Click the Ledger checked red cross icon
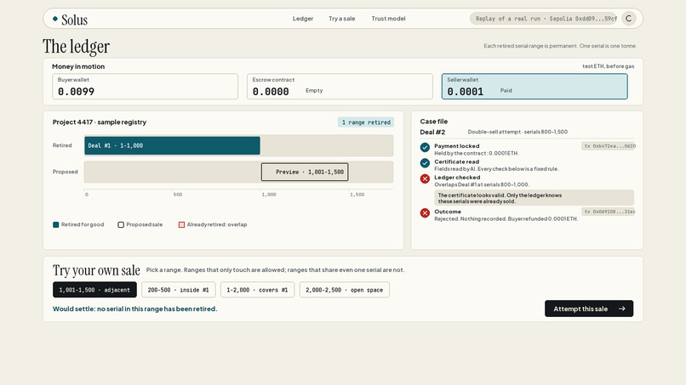This screenshot has height=385, width=686. 425,178
